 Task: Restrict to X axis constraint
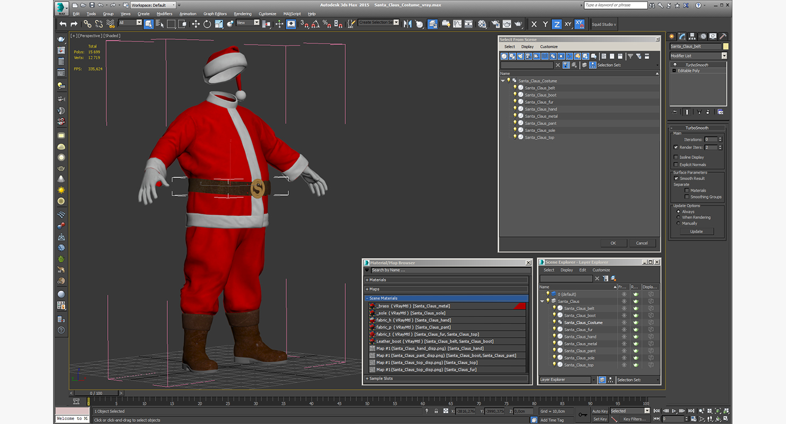click(x=534, y=24)
